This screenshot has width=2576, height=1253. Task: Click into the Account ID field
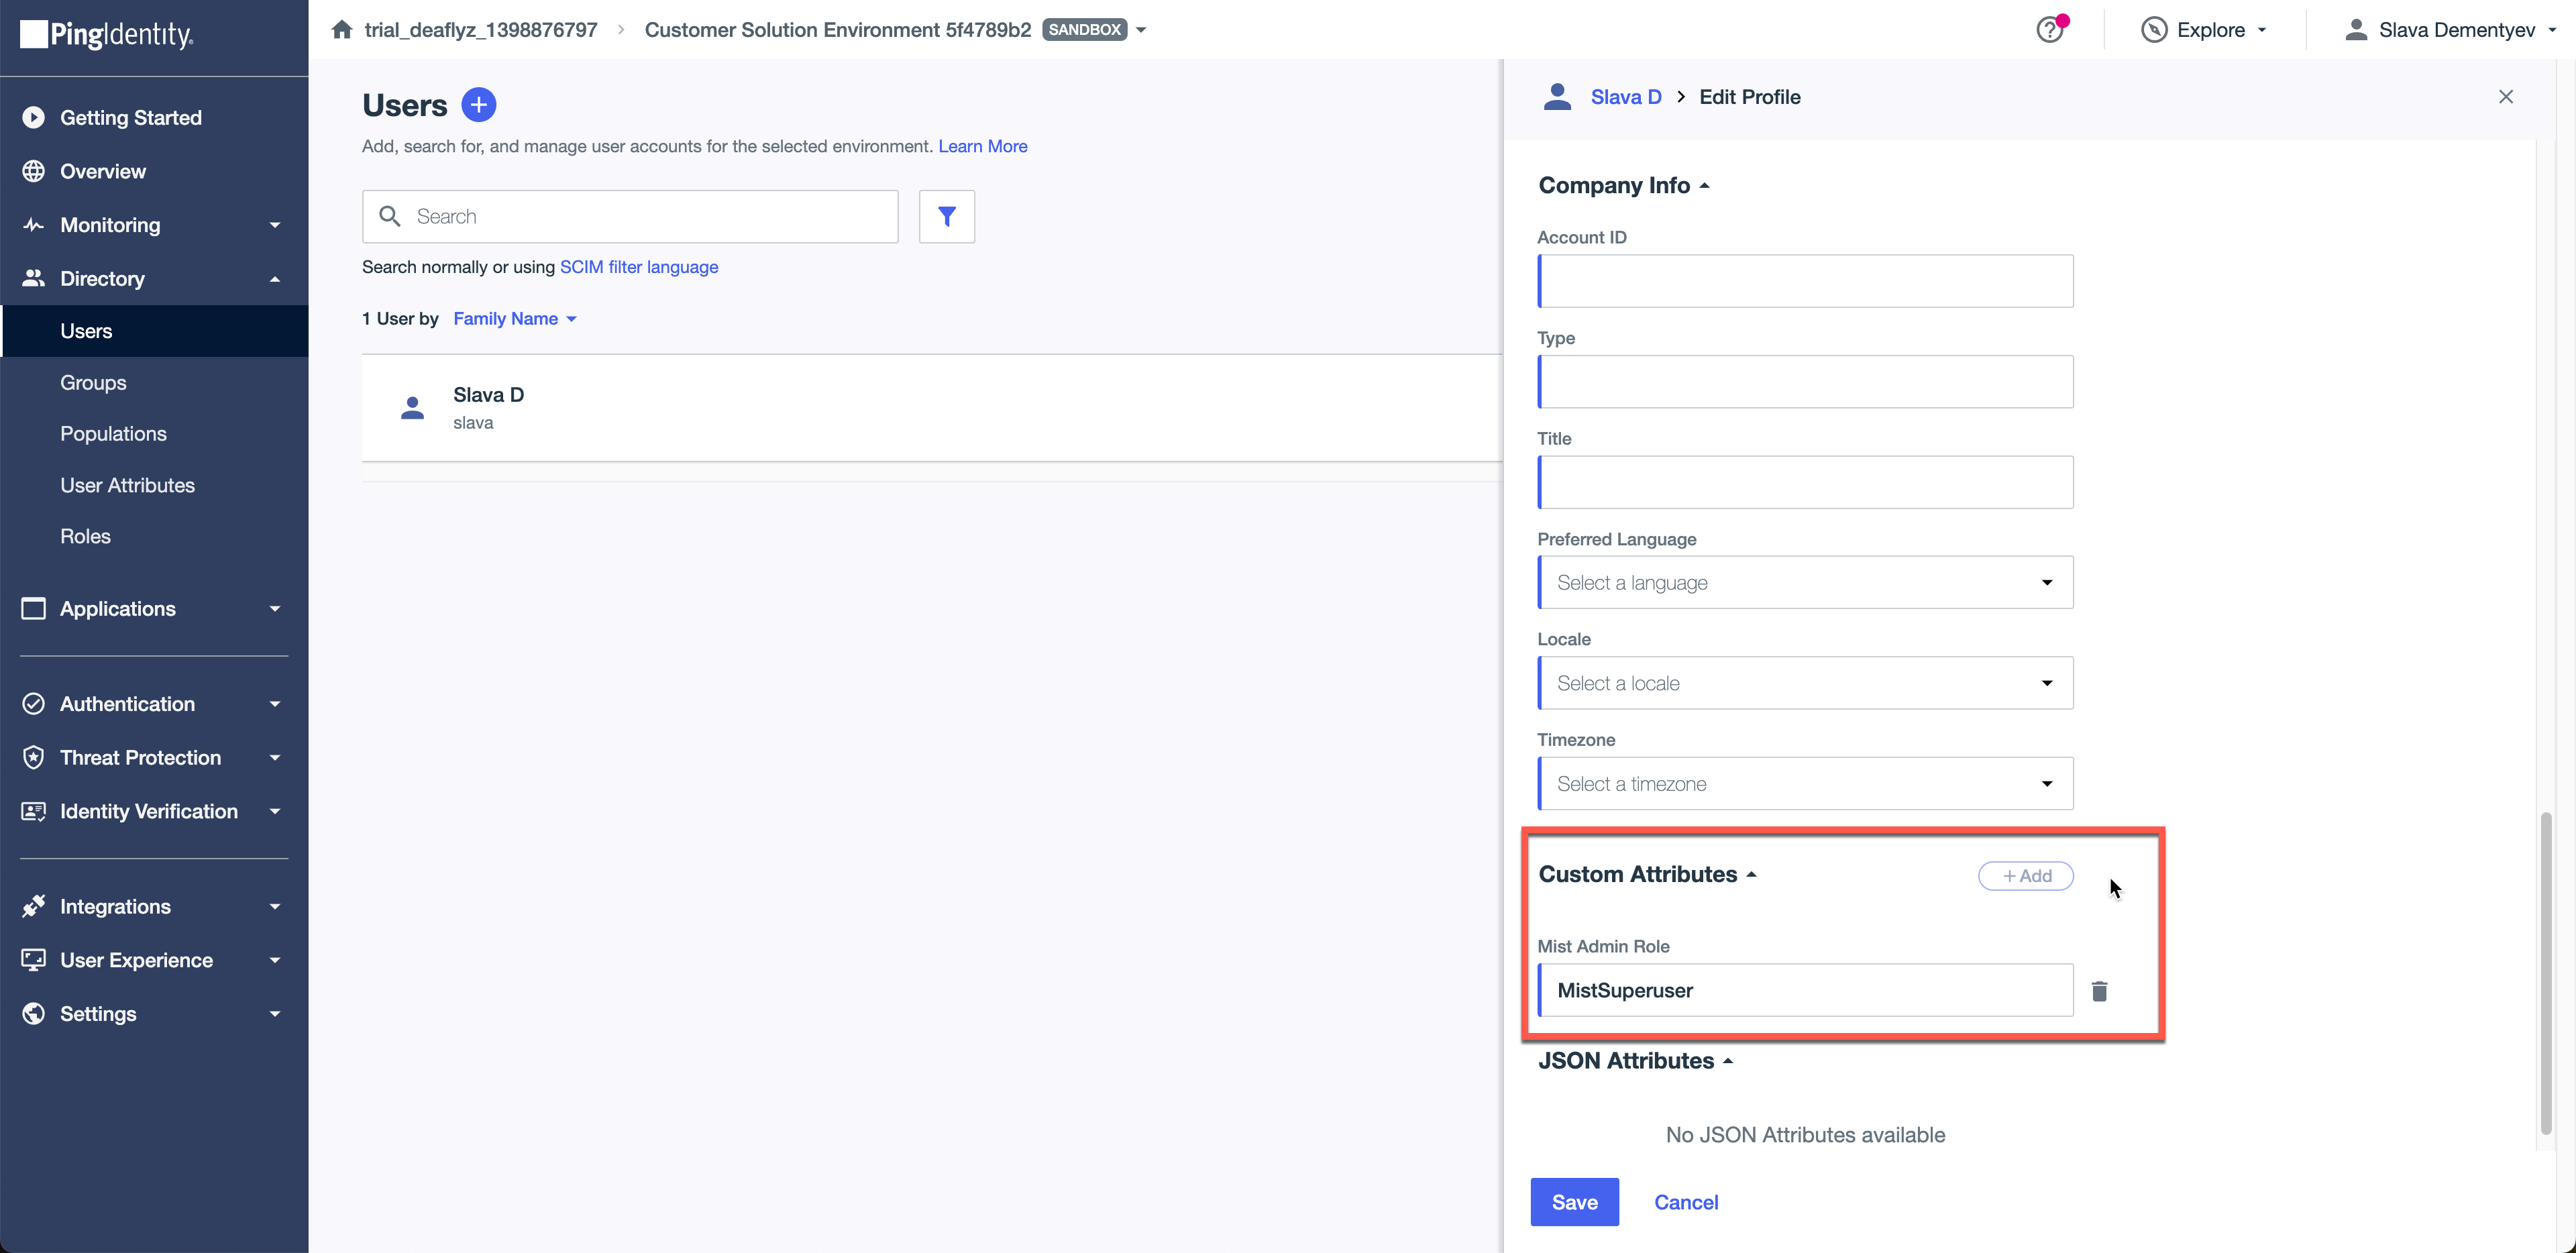(1805, 281)
